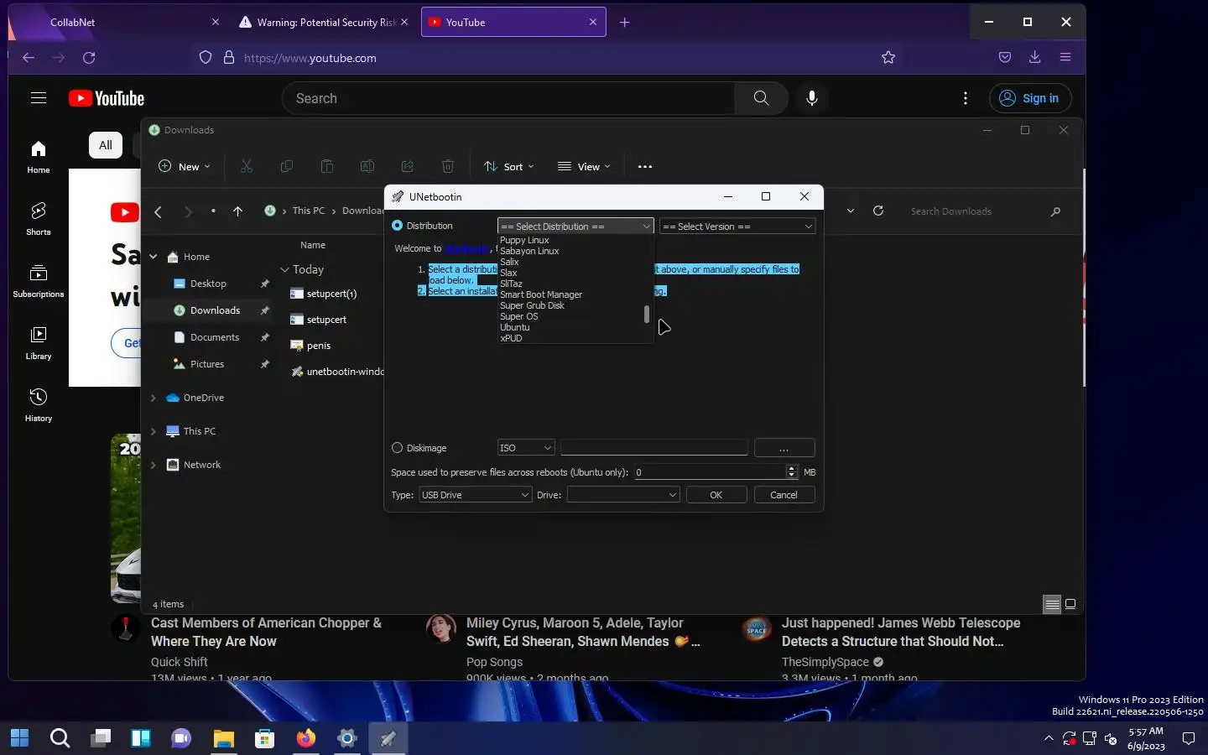
Task: Click the YouTube search magnifier button
Action: [761, 98]
